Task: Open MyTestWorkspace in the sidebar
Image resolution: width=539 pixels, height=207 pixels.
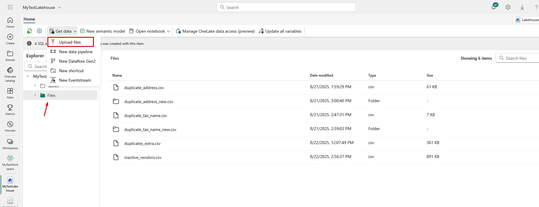Action: pyautogui.click(x=10, y=163)
